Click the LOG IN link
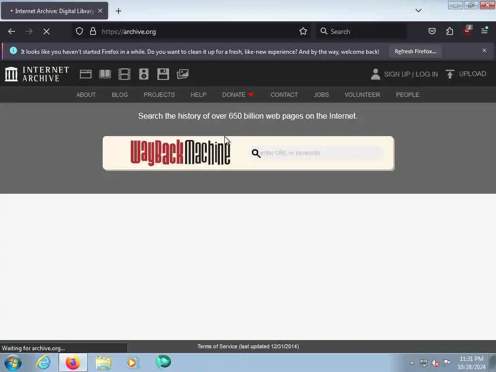This screenshot has width=496, height=372. tap(426, 74)
